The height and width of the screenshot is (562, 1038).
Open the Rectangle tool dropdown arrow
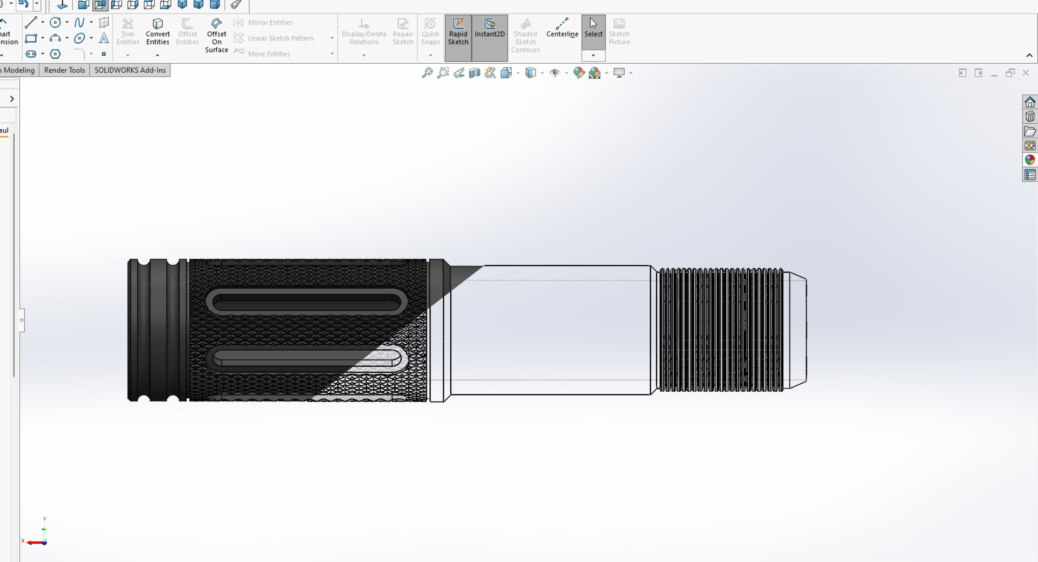point(43,38)
